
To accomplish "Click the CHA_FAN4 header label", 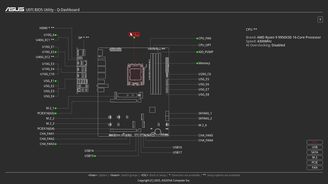I will pos(206,141).
